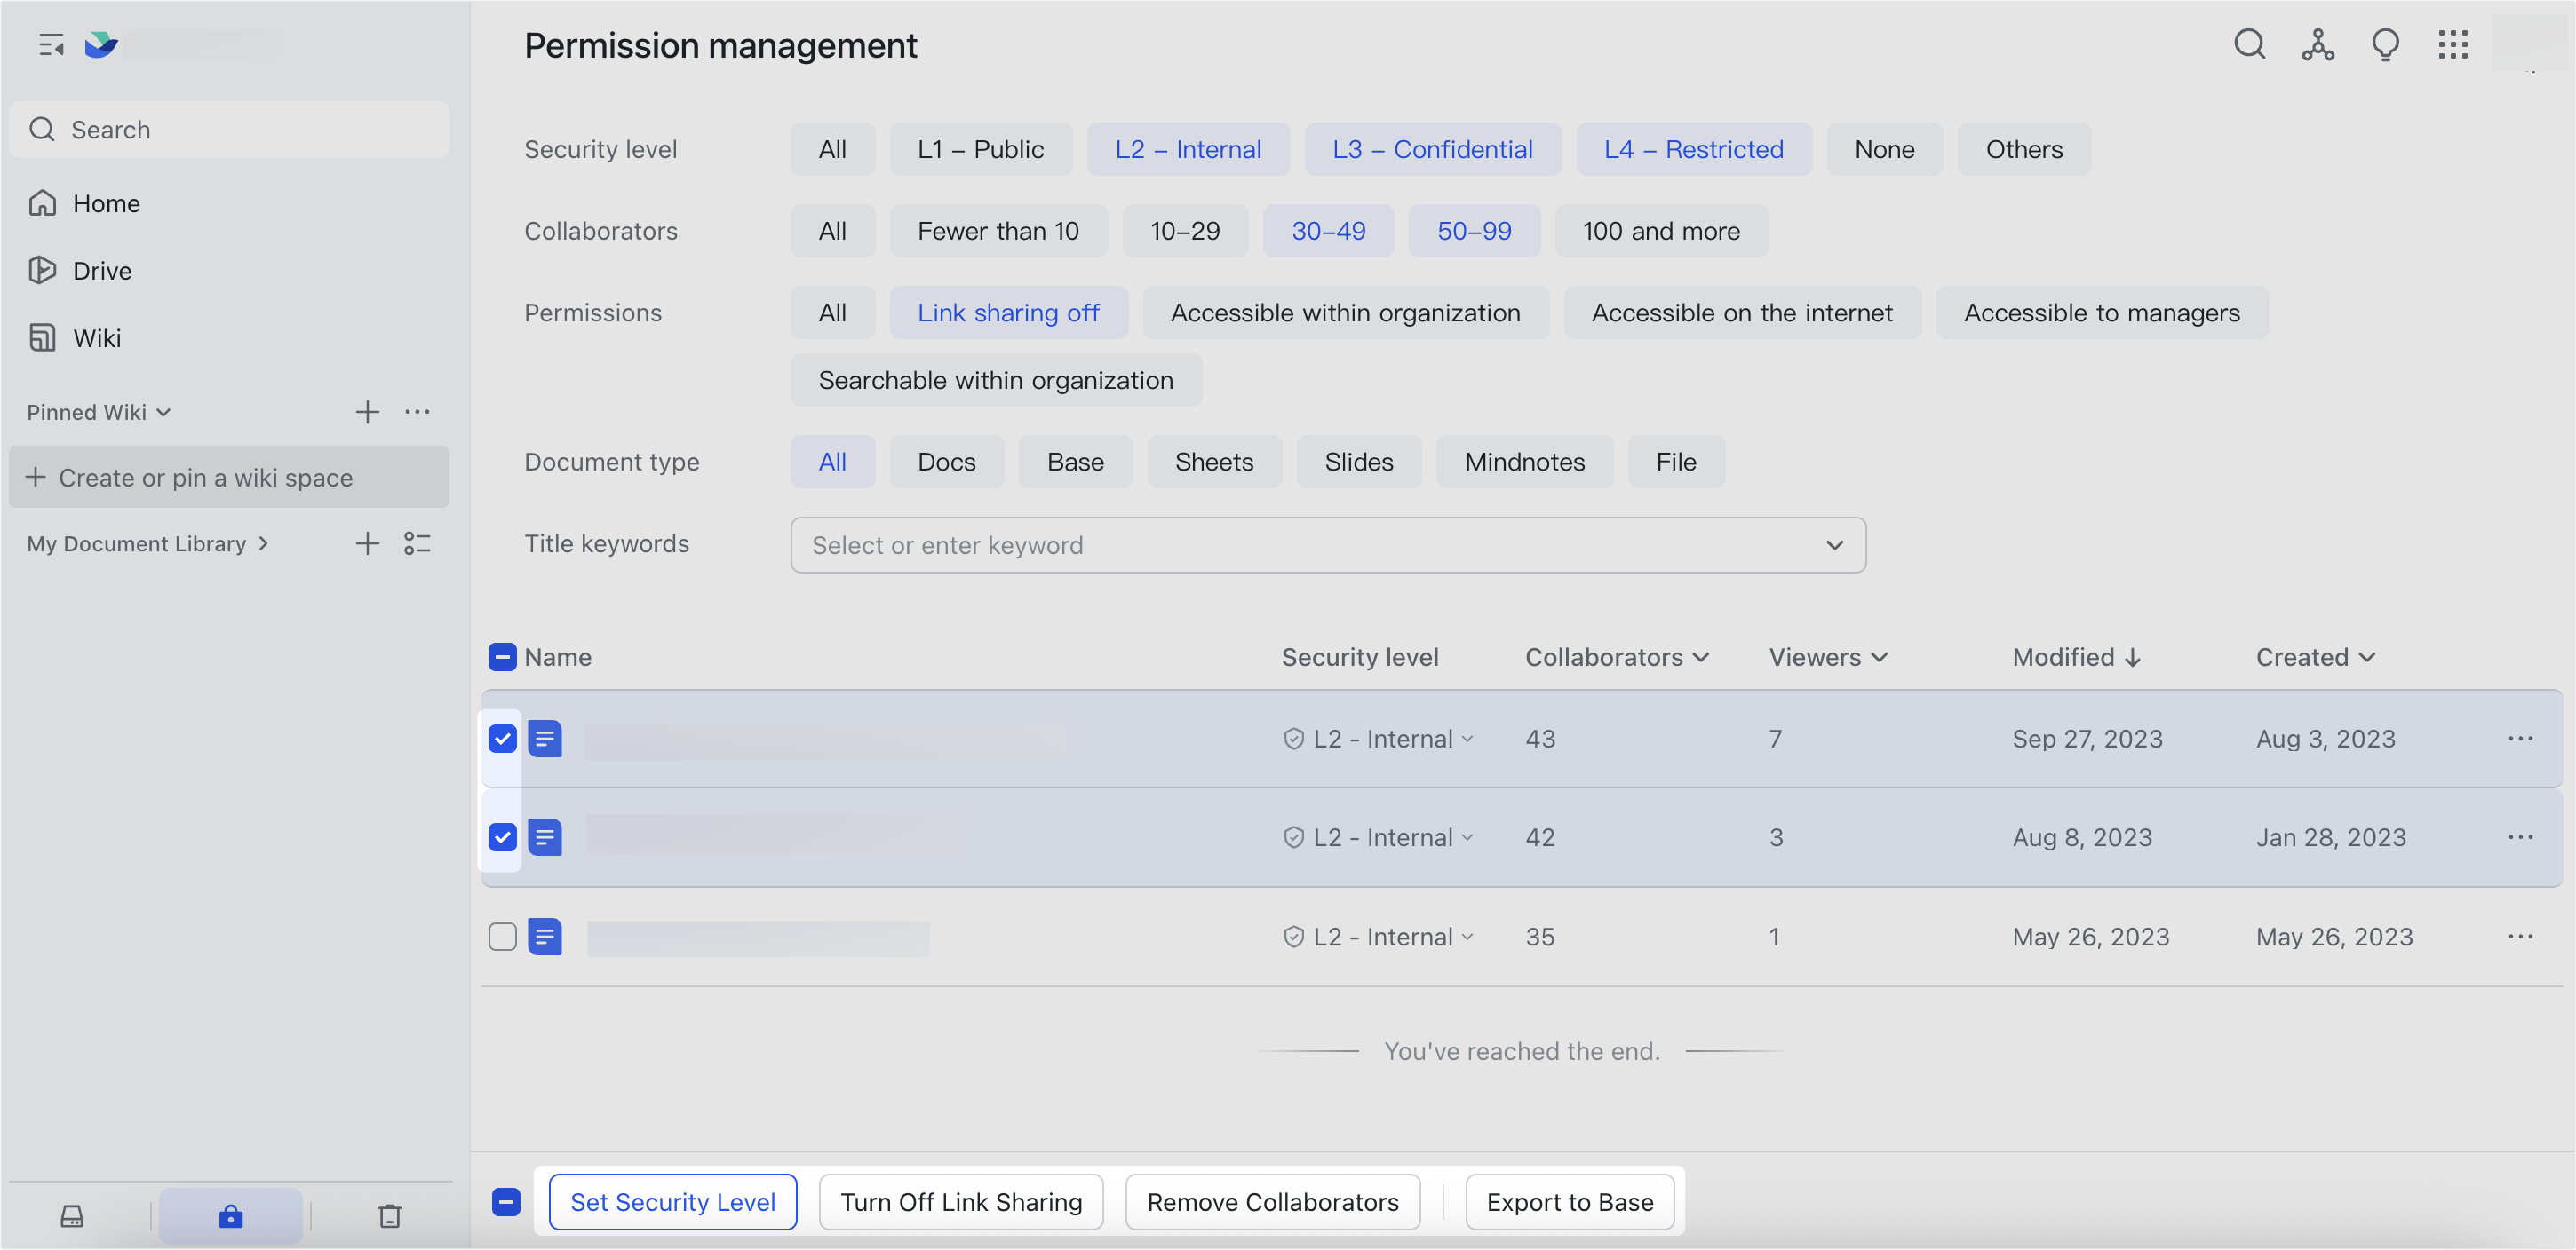Open the apps grid launcher icon
Screen dimensions: 2576x1250
click(2453, 45)
